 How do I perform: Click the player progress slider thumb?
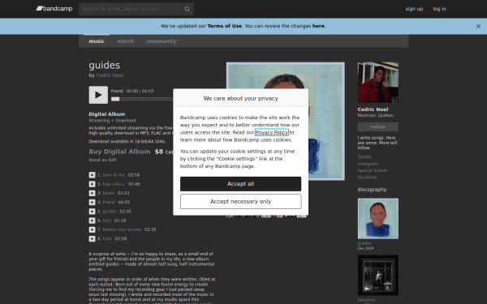click(x=115, y=99)
